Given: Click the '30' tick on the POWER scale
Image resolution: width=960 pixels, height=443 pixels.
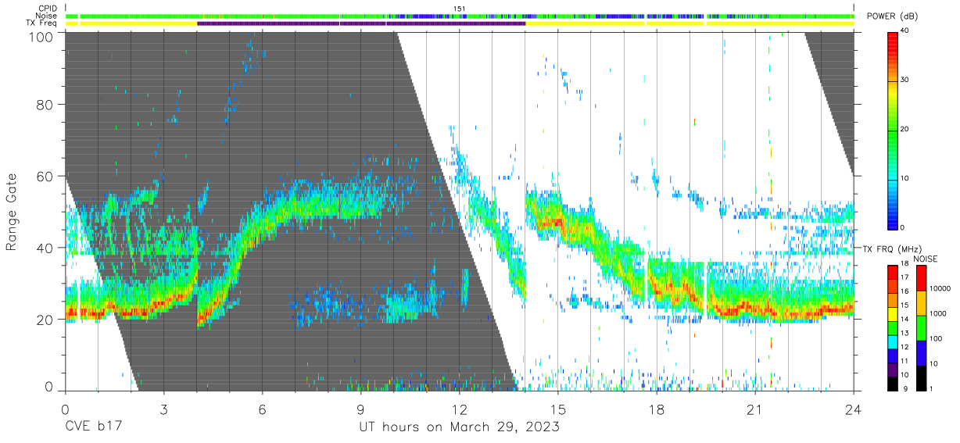Looking at the screenshot, I should coord(906,80).
